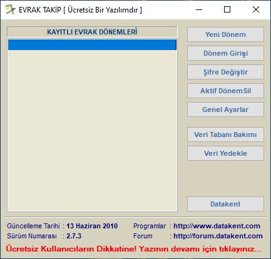Minimize the Evrak Takip window

point(199,9)
